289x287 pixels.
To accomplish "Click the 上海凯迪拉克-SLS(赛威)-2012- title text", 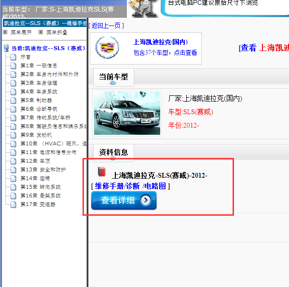I will pyautogui.click(x=160, y=175).
